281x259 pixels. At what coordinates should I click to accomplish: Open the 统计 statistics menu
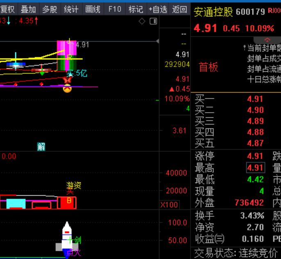(71, 9)
